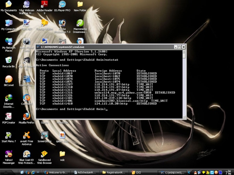
Task: Select the OpenOffice 3.2 shortcut
Action: (x=27, y=82)
